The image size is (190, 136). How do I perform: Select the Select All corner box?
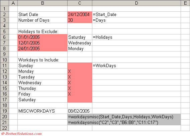pos(4,3)
